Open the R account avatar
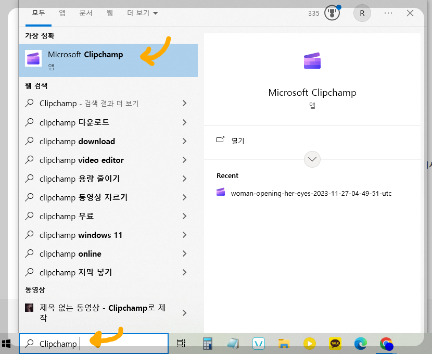432x354 pixels. [362, 13]
